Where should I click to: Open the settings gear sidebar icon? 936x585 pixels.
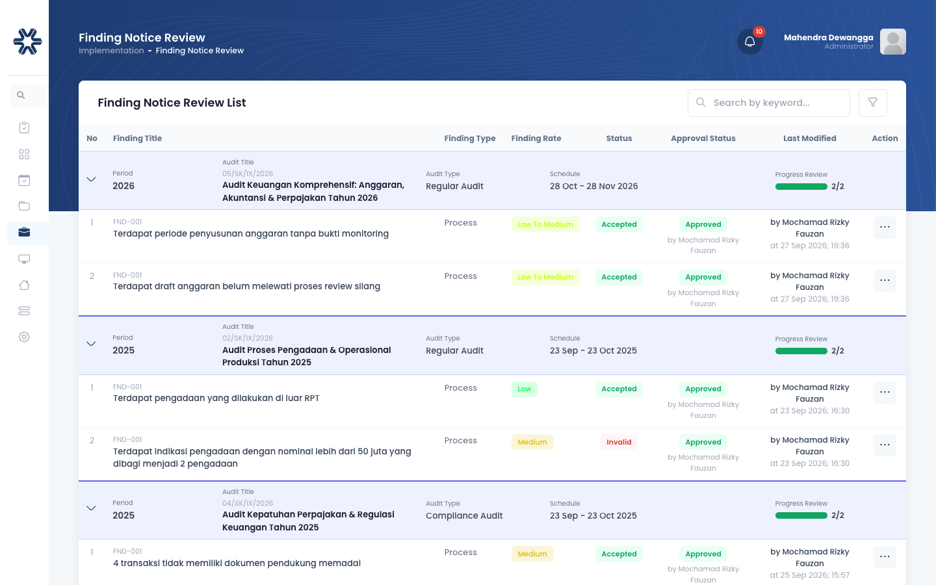point(24,337)
